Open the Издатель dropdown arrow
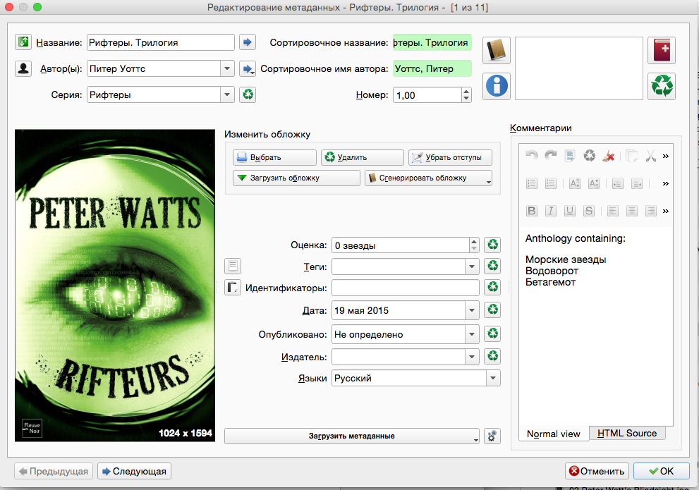This screenshot has width=699, height=490. [x=472, y=356]
